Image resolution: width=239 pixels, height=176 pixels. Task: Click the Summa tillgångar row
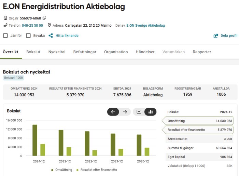199,148
